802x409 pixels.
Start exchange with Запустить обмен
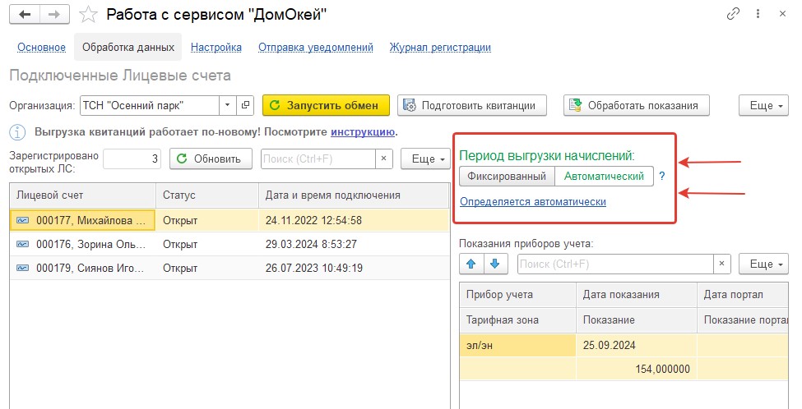(326, 105)
